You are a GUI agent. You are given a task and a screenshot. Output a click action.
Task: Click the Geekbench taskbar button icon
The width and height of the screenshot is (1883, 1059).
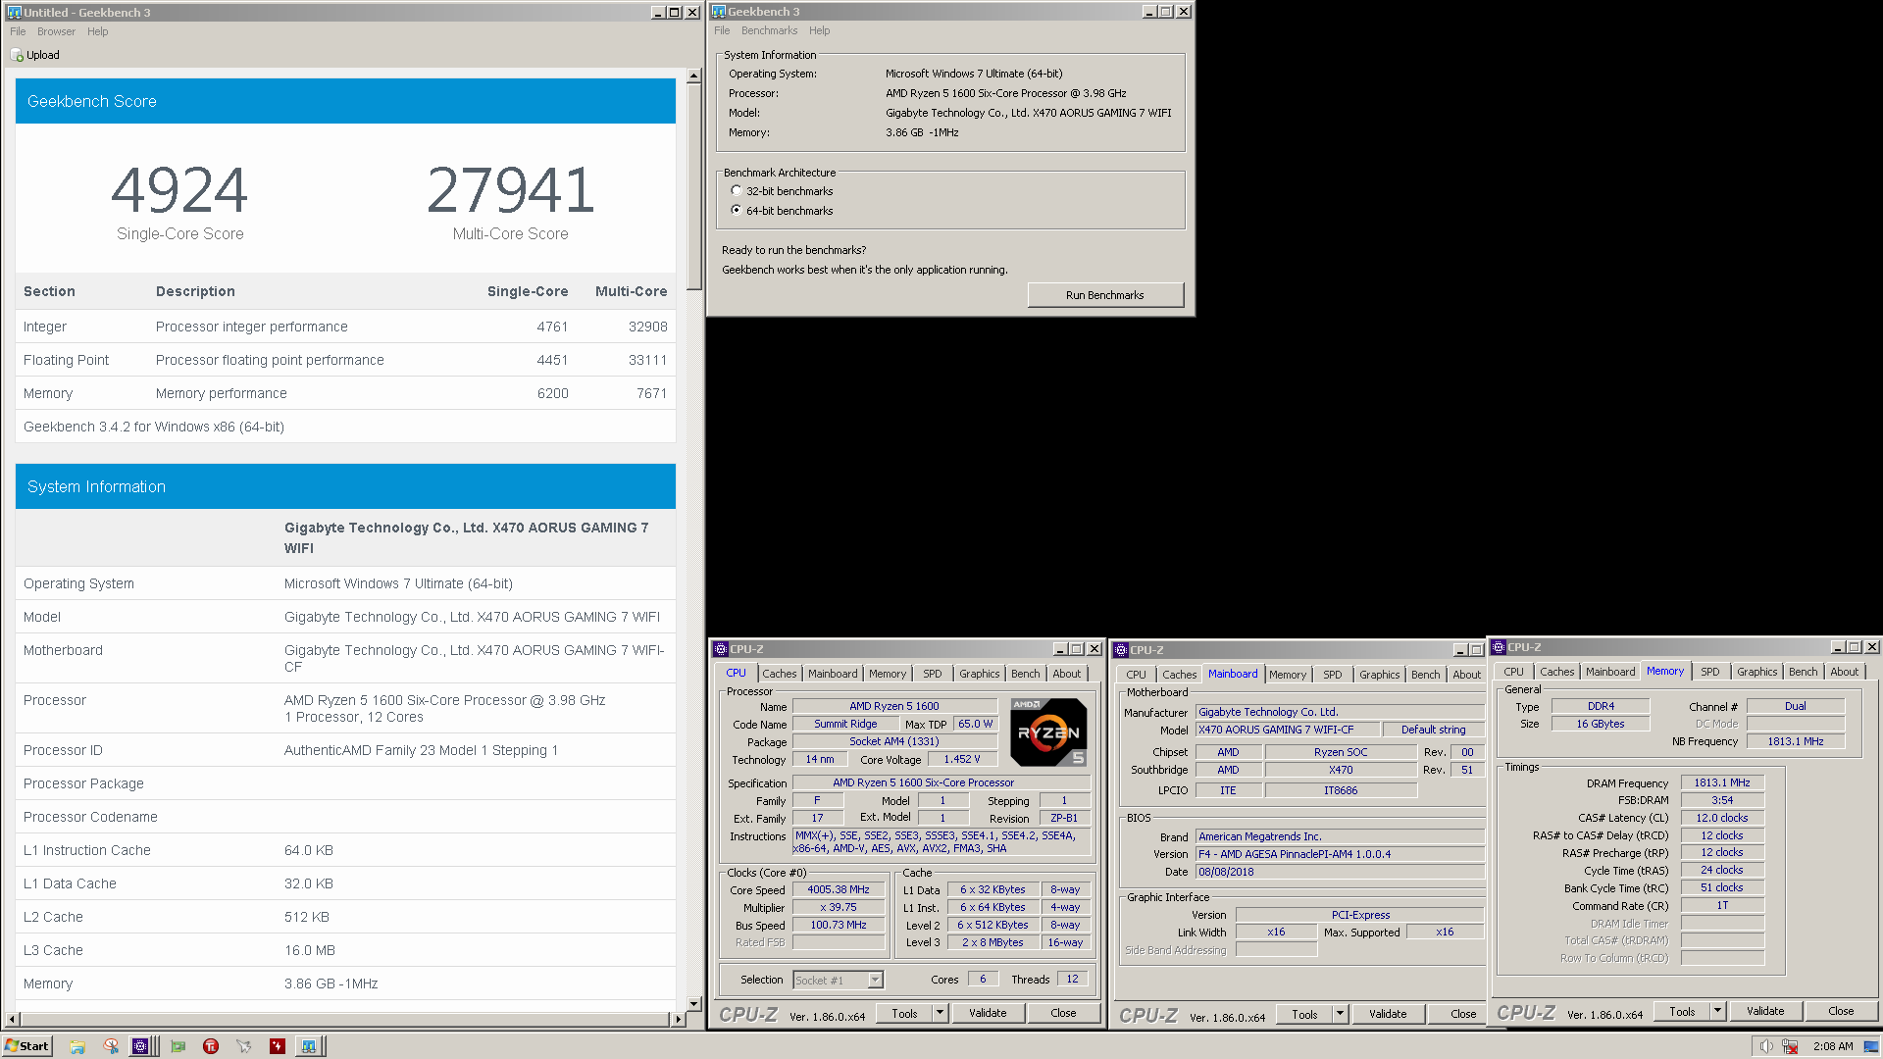pos(309,1046)
